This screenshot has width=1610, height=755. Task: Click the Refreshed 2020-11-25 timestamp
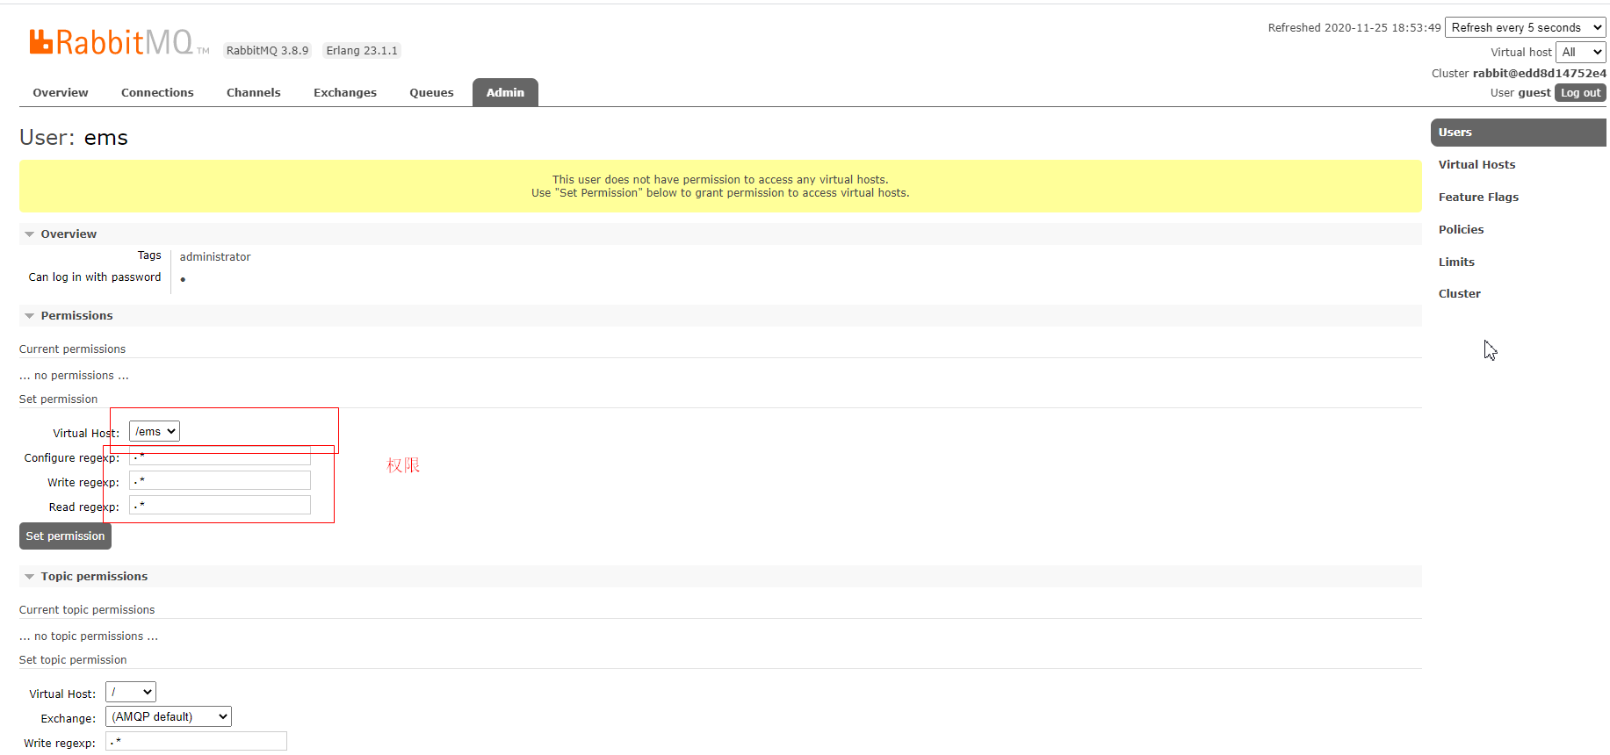pos(1354,28)
